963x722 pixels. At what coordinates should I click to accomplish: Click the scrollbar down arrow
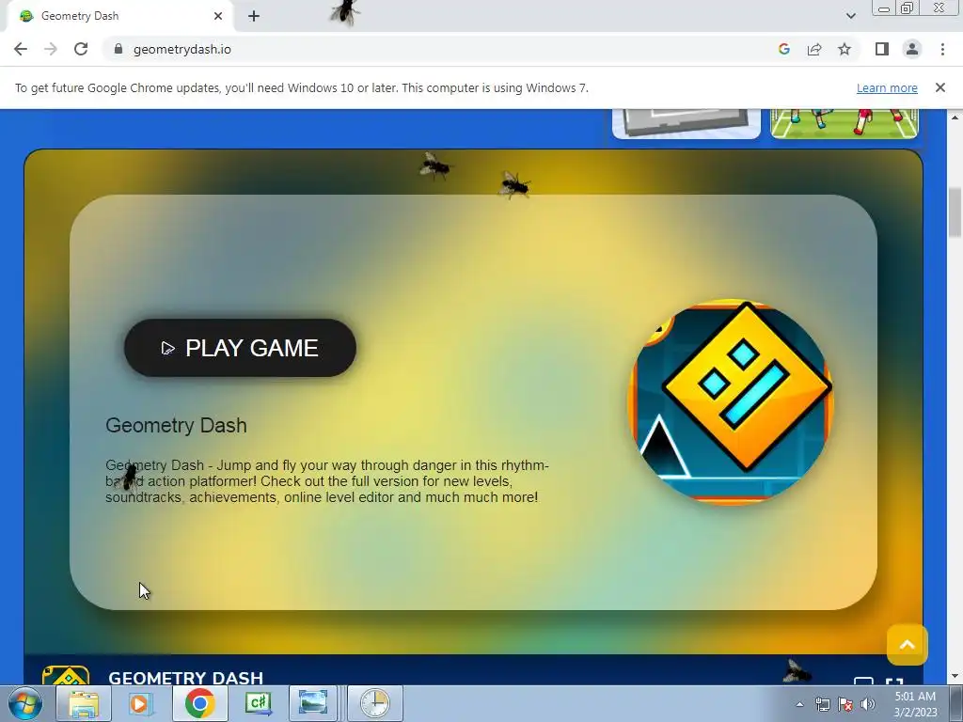(x=955, y=677)
